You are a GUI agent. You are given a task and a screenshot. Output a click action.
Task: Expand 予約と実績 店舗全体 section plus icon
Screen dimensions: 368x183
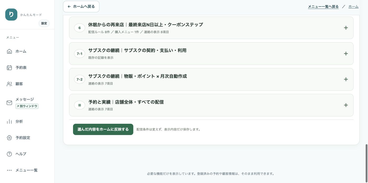tap(346, 105)
